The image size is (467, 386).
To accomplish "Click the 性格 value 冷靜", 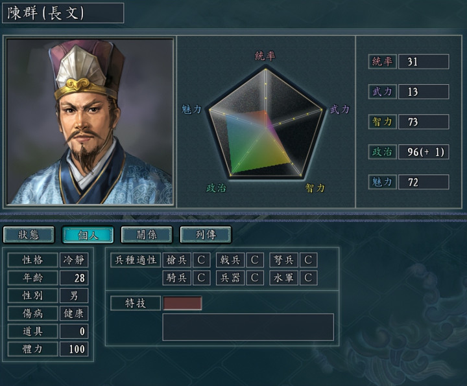I will (x=74, y=260).
